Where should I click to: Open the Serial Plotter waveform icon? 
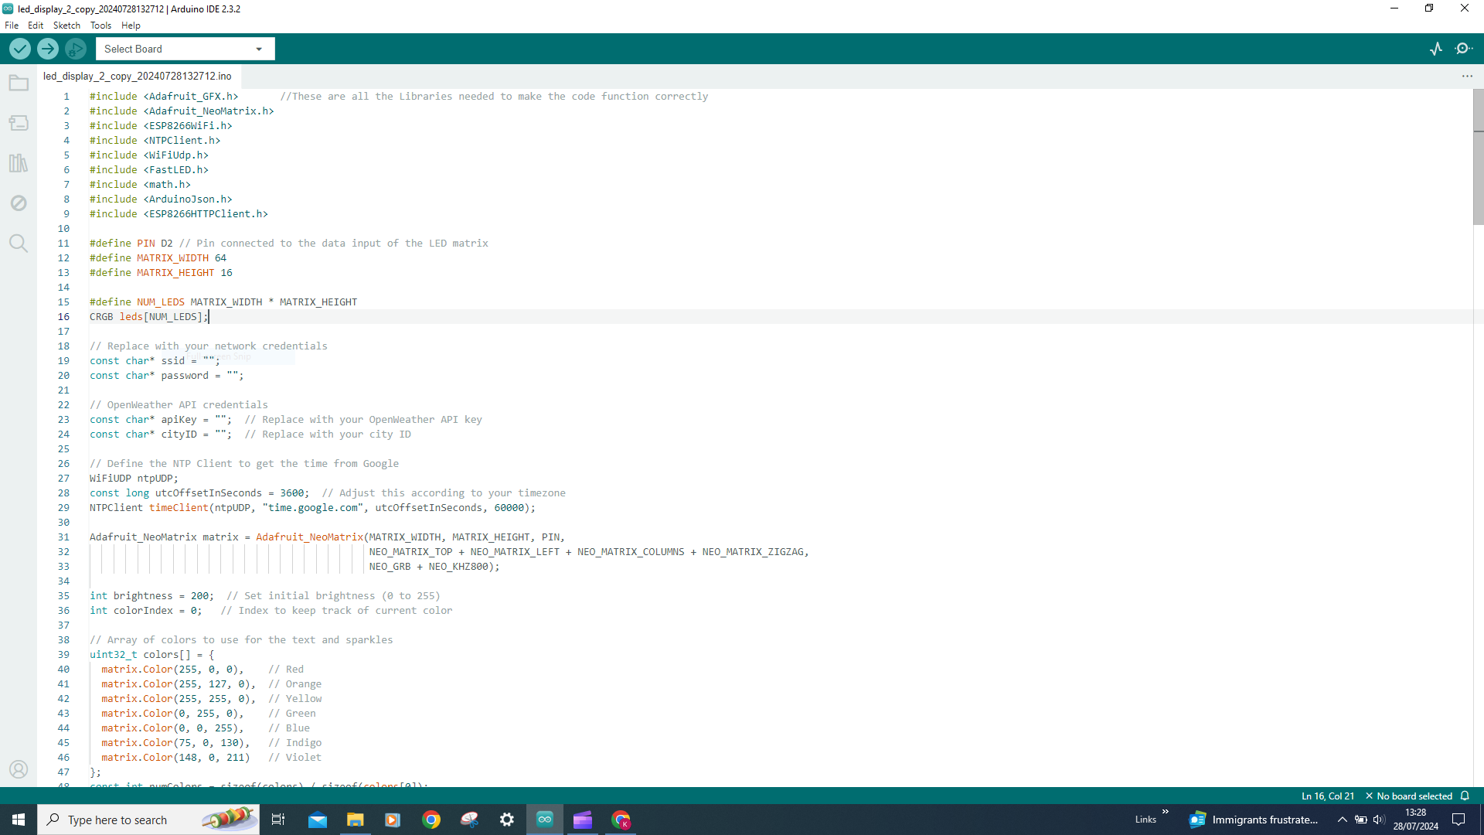point(1436,49)
